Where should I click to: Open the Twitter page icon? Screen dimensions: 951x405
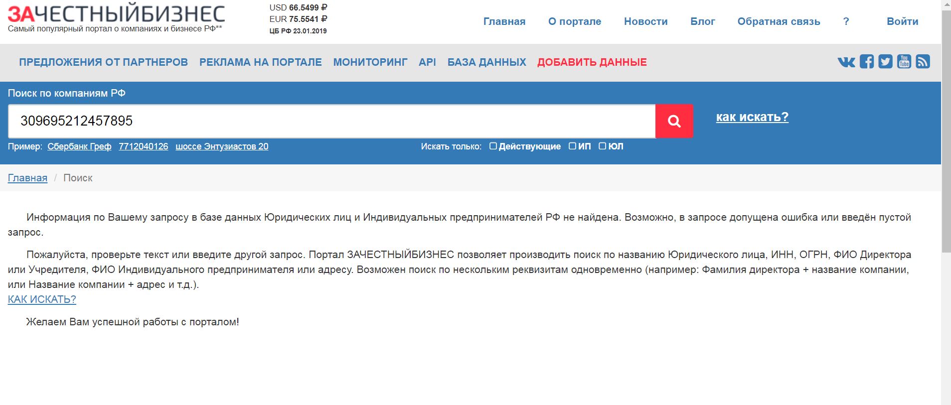pyautogui.click(x=885, y=62)
